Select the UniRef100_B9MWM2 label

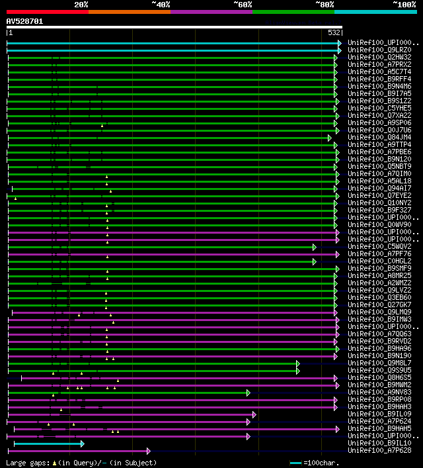[379, 385]
